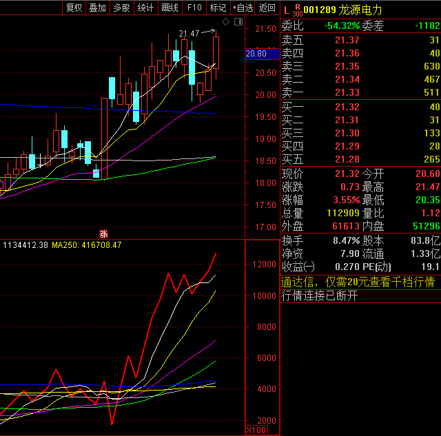The image size is (441, 436).
Task: Click 总量 value 112909
Action: coord(343,213)
